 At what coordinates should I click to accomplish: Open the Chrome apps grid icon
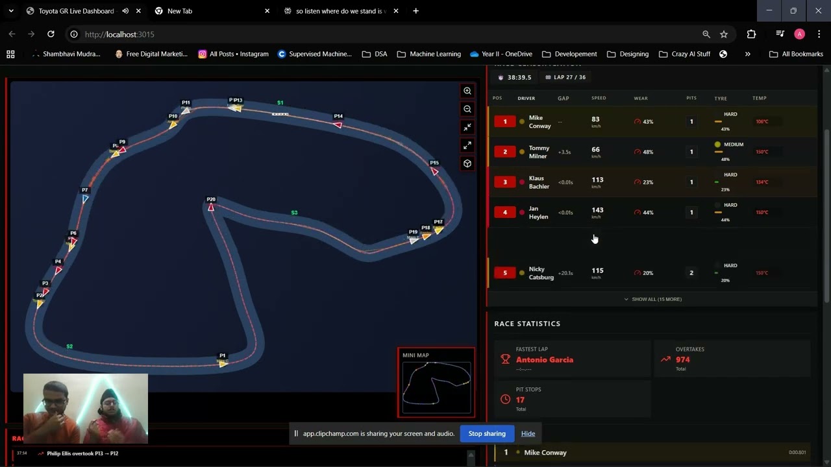(10, 54)
